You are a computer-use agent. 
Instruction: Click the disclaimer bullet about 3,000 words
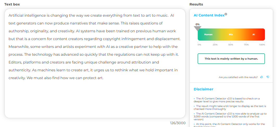231,116
